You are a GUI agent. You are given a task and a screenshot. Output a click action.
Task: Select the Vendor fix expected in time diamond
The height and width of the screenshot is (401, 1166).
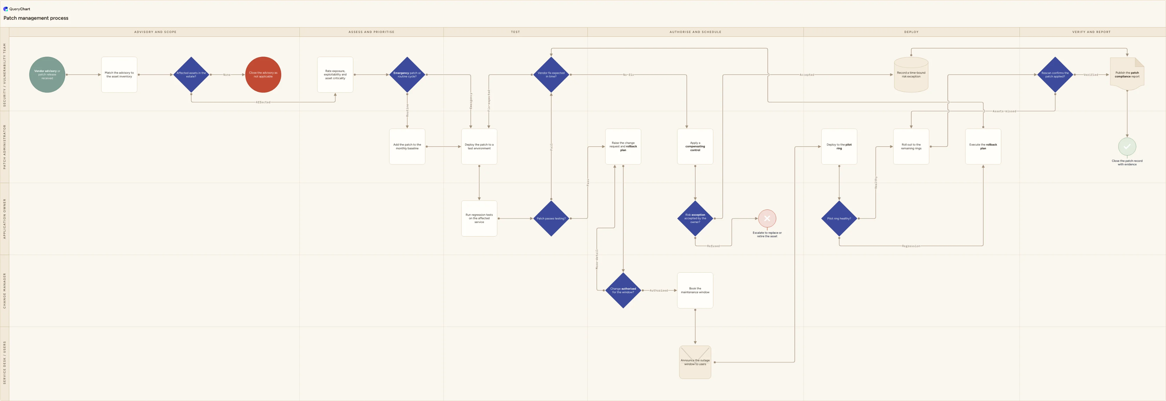click(x=551, y=75)
